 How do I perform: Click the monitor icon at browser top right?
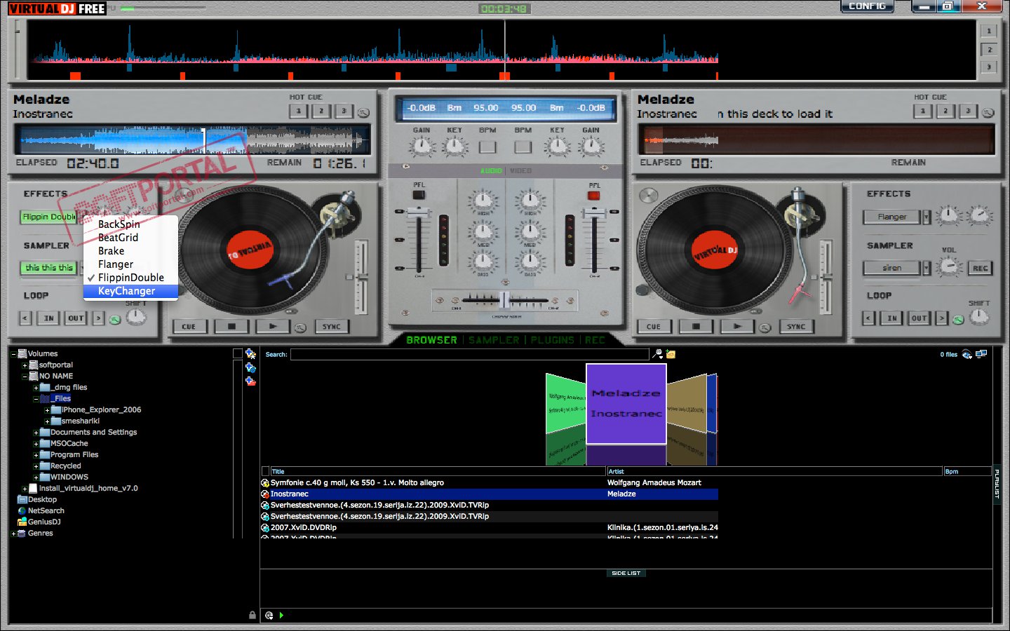point(981,354)
